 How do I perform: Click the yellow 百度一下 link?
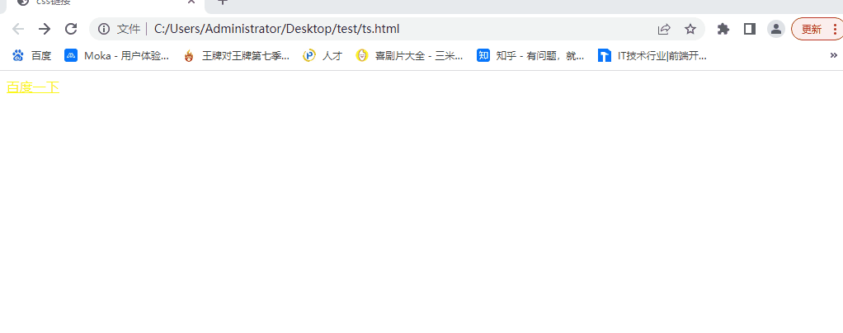point(33,87)
